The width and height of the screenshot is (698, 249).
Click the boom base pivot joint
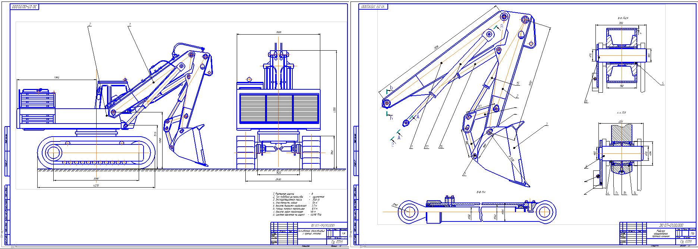(x=386, y=102)
